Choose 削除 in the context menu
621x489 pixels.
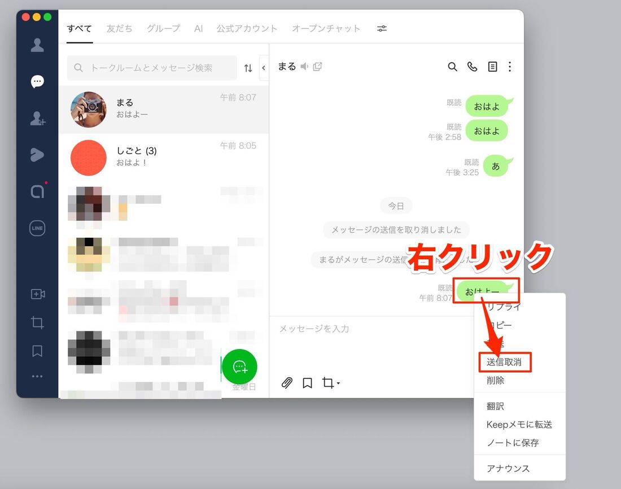click(496, 381)
